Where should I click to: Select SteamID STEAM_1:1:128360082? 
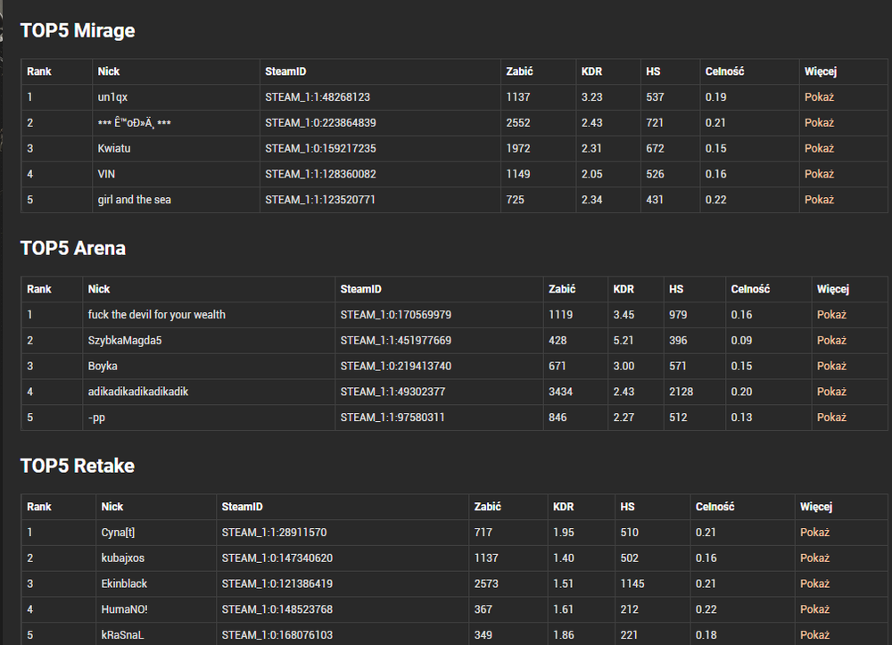(320, 174)
